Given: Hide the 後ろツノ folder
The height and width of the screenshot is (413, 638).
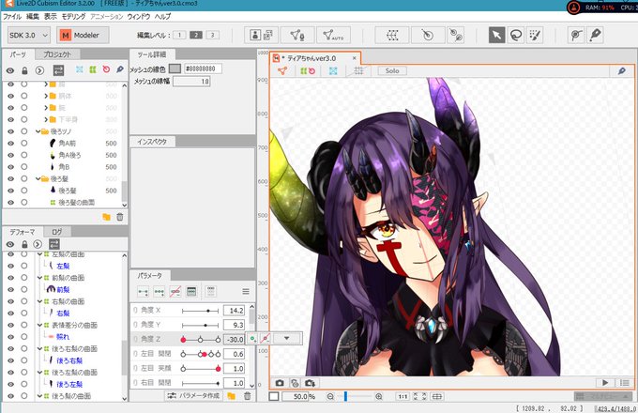Looking at the screenshot, I should 10,131.
